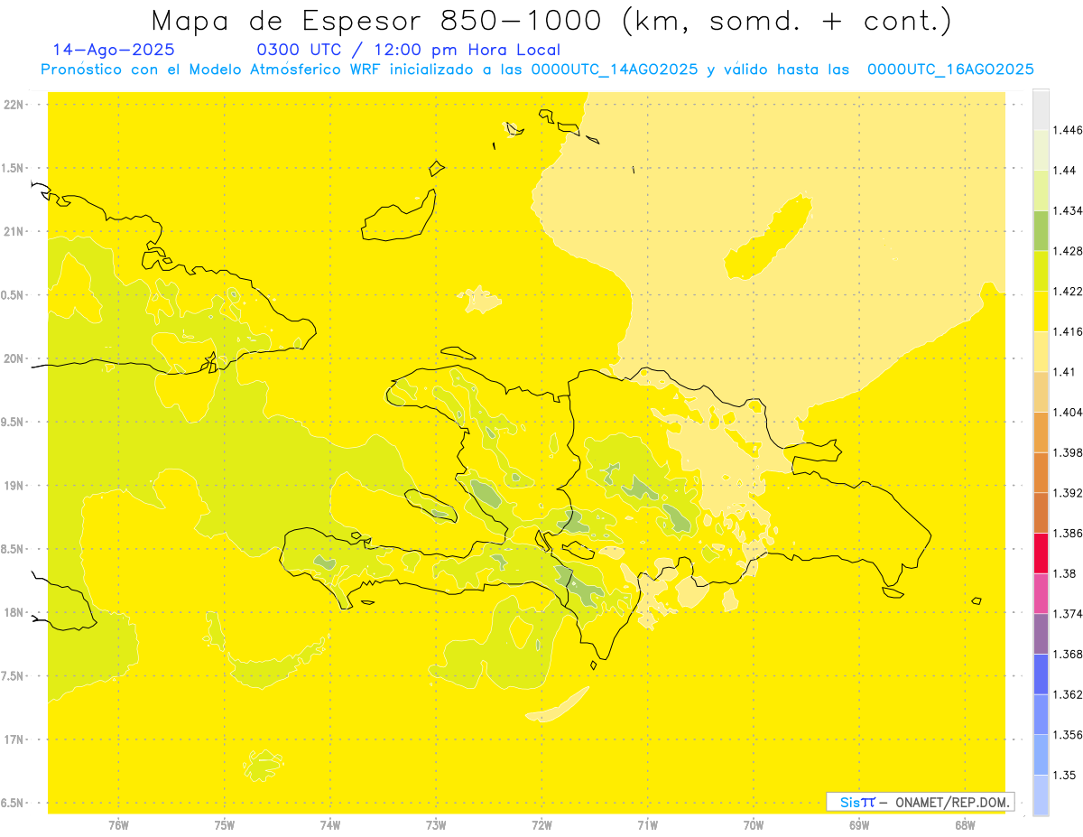
Task: Click the pale yellow 1.41–1.416 legend swatch
Action: 1041,351
